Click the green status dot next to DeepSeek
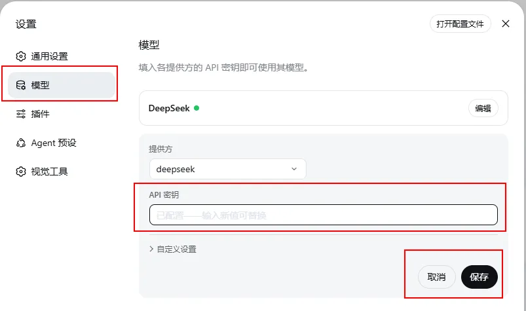Image resolution: width=526 pixels, height=311 pixels. point(197,108)
